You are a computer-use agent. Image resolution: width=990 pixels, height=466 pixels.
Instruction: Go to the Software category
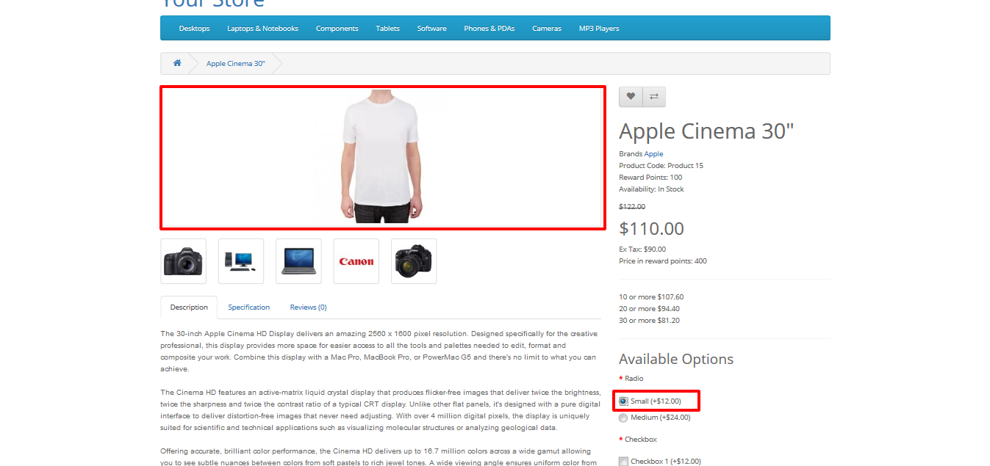click(x=432, y=29)
